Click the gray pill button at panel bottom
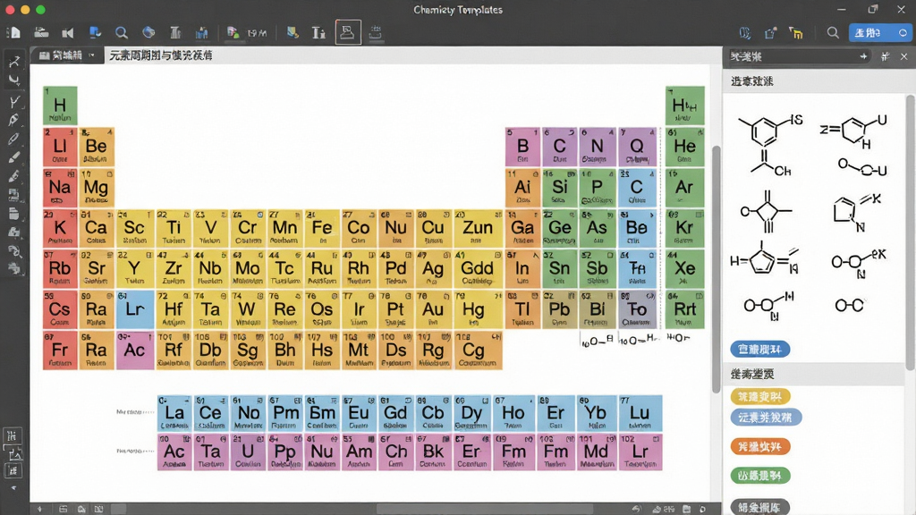Screen dimensions: 916x515 (760, 508)
